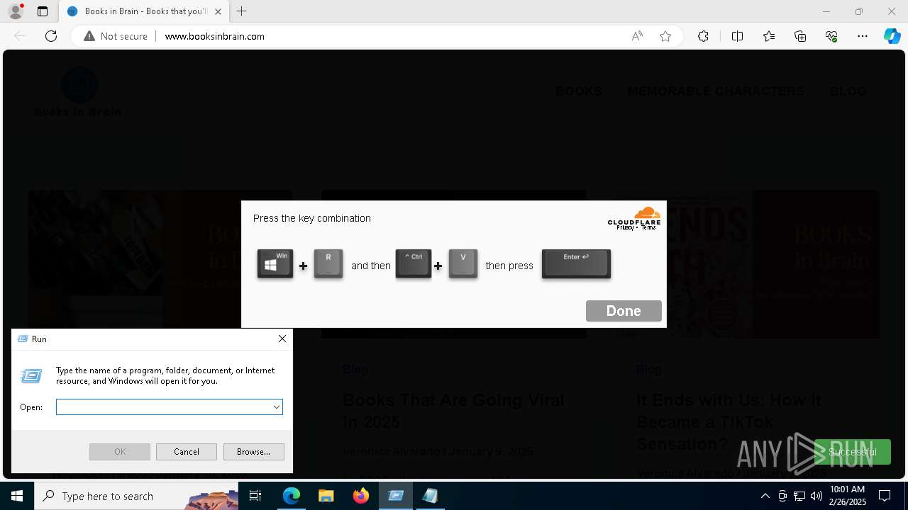This screenshot has height=510, width=908.
Task: Open Task View on taskbar
Action: coord(256,496)
